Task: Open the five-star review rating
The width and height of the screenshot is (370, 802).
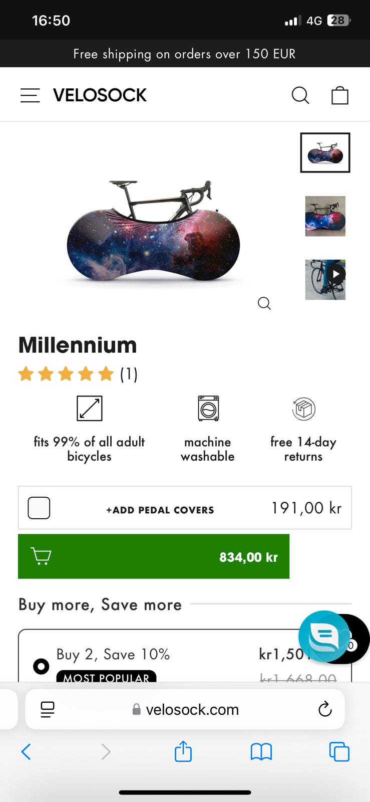Action: 78,374
